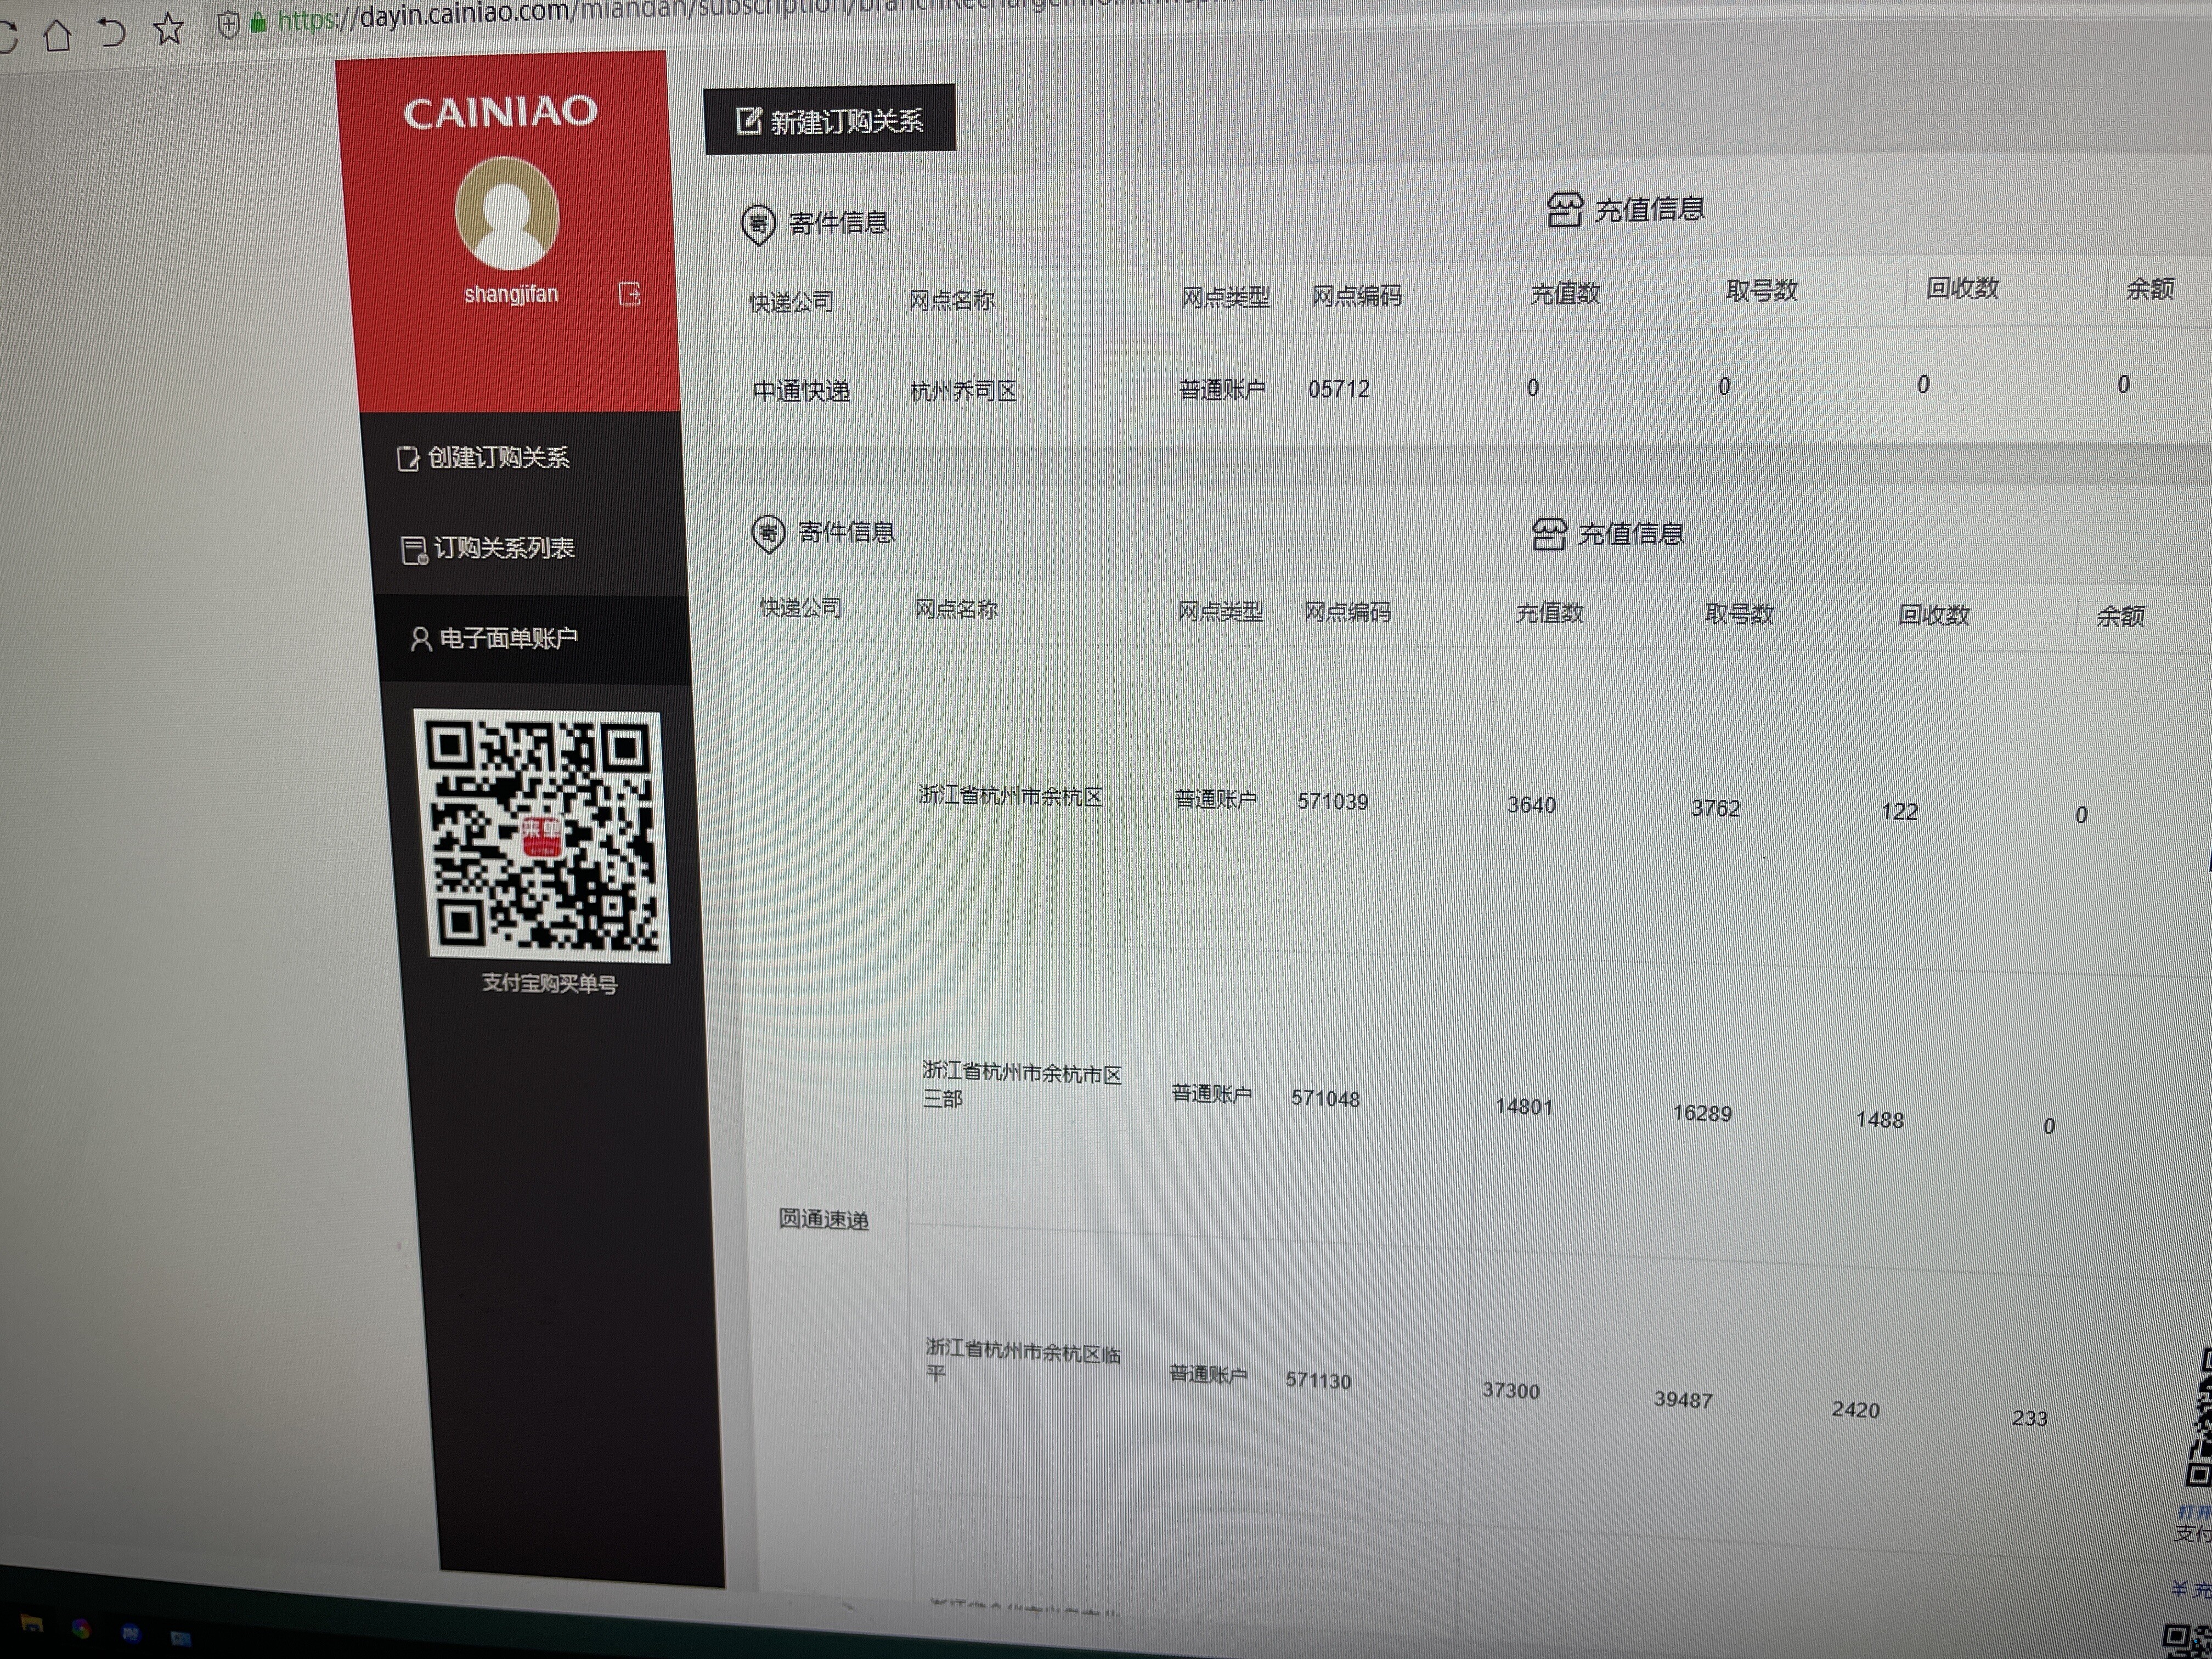Click 中通快递 company cell
The width and height of the screenshot is (2212, 1659).
click(x=801, y=391)
